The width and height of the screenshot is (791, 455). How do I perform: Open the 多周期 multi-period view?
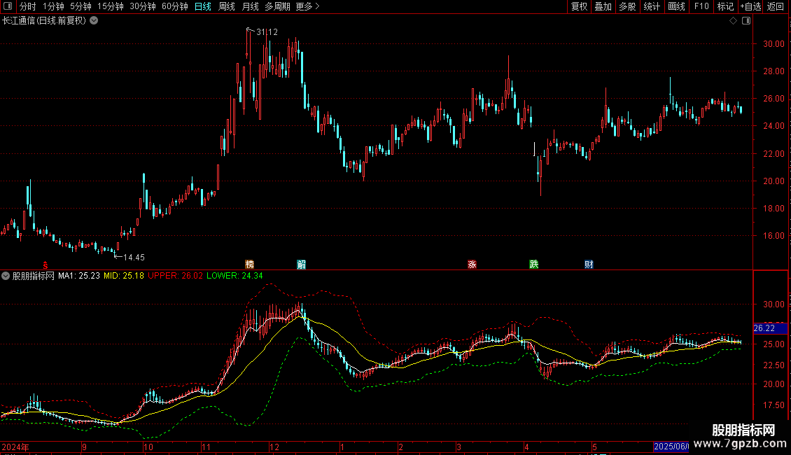pyautogui.click(x=277, y=6)
